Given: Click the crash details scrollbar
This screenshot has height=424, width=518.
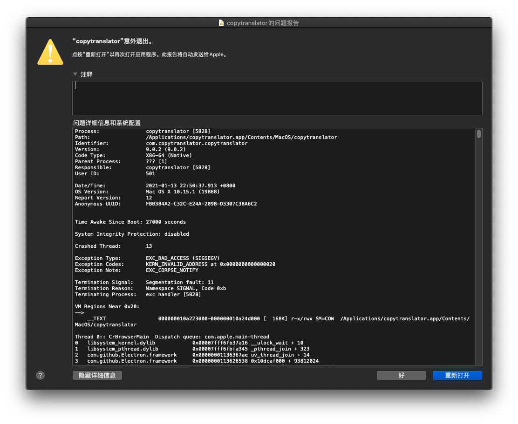Looking at the screenshot, I should [478, 135].
